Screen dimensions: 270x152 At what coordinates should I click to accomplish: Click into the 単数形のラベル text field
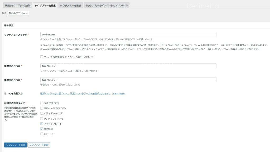point(128,80)
